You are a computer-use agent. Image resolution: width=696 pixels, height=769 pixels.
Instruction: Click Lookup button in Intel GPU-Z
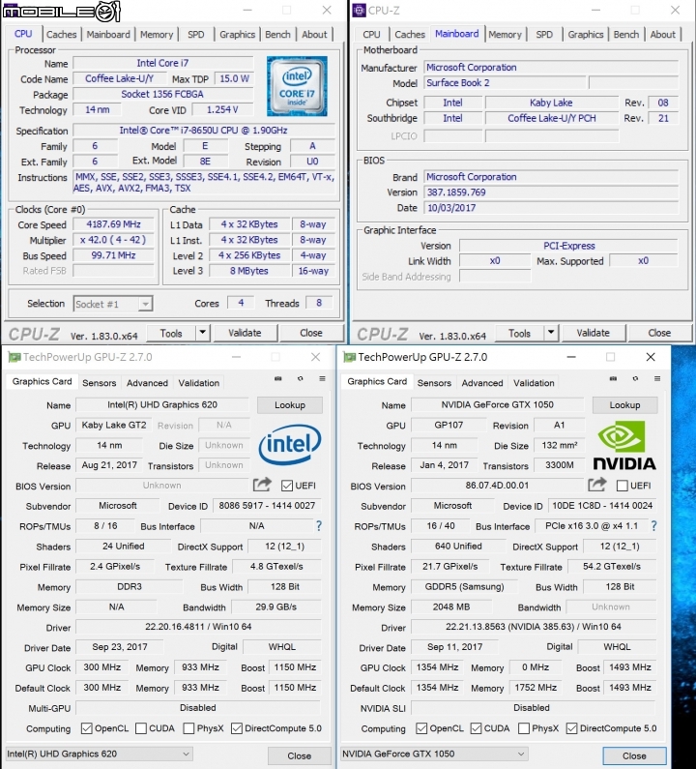click(290, 405)
